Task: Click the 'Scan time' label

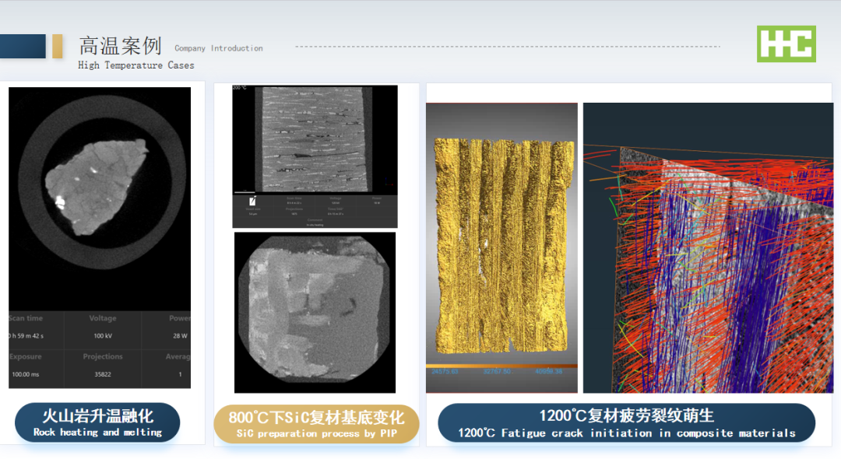Action: (x=26, y=318)
